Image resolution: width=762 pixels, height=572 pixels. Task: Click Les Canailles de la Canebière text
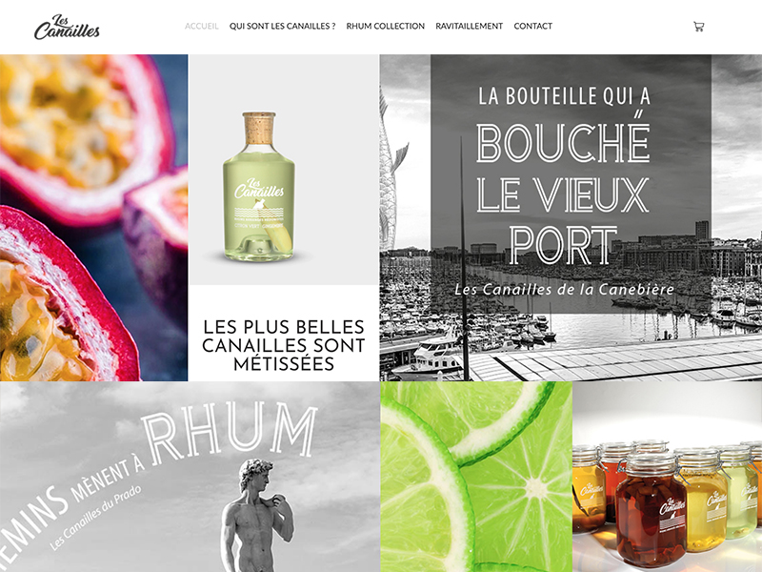pyautogui.click(x=564, y=290)
